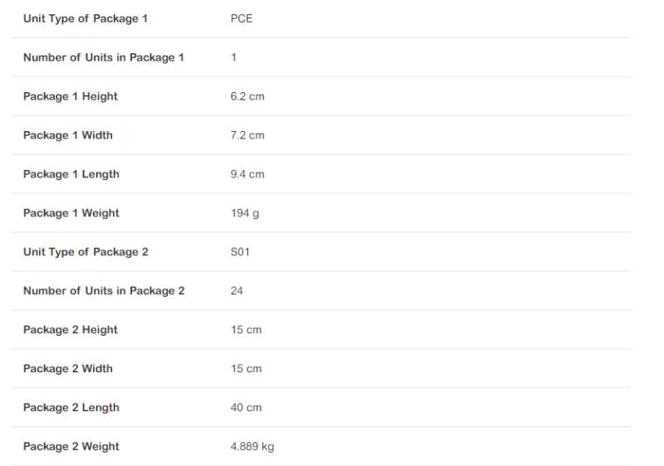Click 'Number of Units in Package 2' label

pyautogui.click(x=104, y=291)
